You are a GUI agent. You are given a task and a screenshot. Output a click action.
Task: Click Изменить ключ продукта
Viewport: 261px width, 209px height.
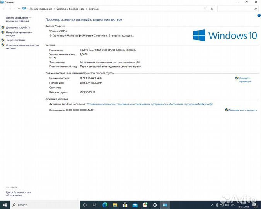tap(242, 110)
